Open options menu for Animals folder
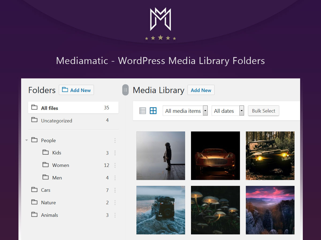 pos(115,215)
